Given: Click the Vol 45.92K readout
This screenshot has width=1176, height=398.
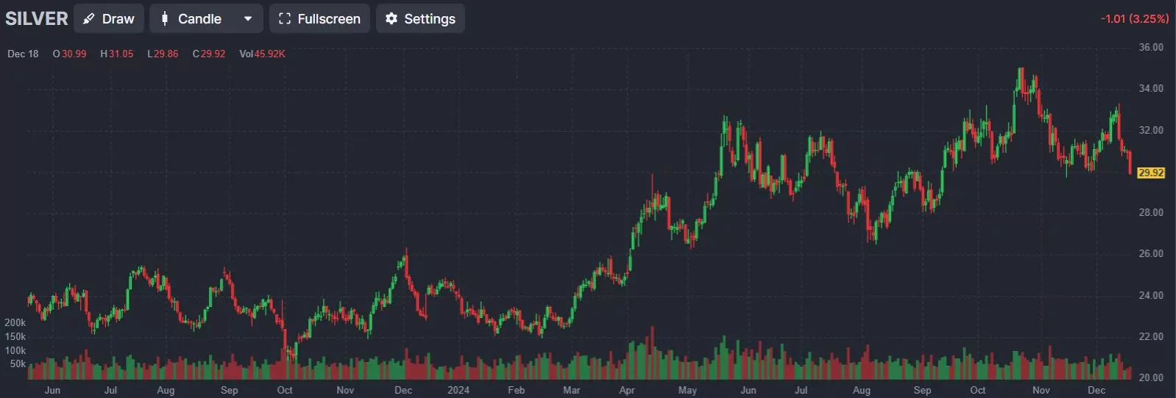Looking at the screenshot, I should pyautogui.click(x=262, y=54).
